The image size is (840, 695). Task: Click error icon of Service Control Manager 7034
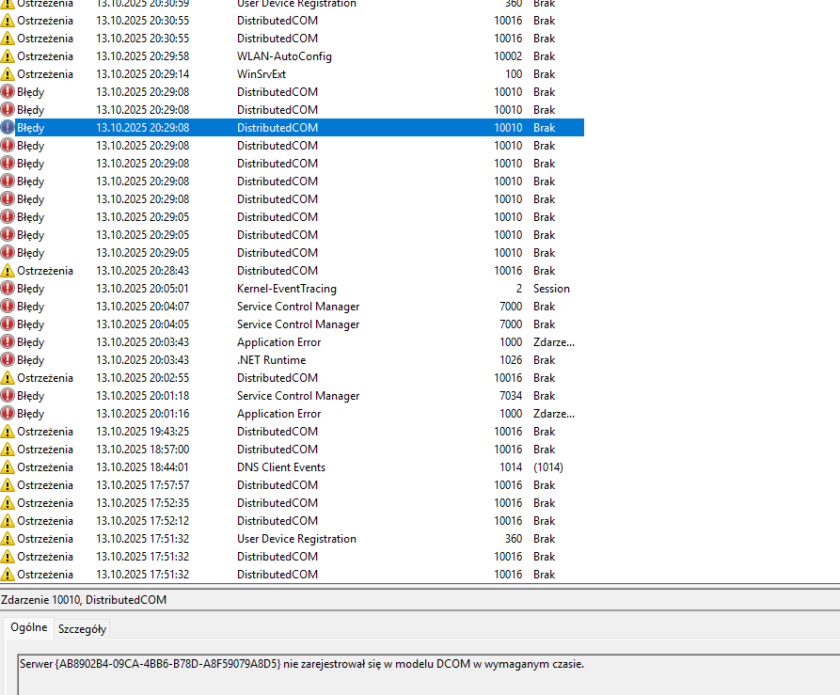pos(8,396)
